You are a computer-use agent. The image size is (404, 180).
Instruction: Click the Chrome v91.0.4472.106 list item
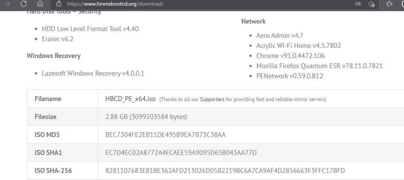[x=290, y=56]
